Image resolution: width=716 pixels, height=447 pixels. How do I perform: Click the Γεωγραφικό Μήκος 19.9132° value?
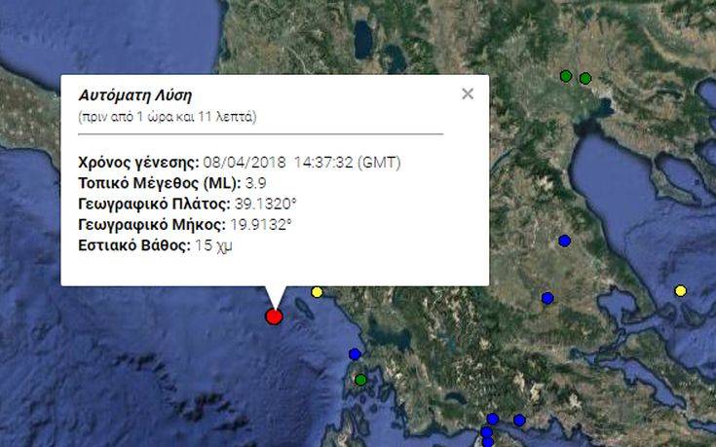pos(259,225)
